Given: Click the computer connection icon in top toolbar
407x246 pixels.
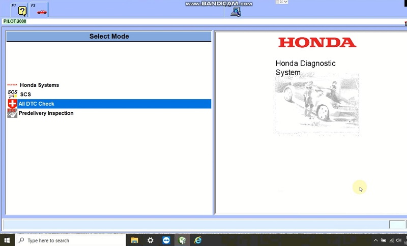Looking at the screenshot, I should (x=236, y=11).
